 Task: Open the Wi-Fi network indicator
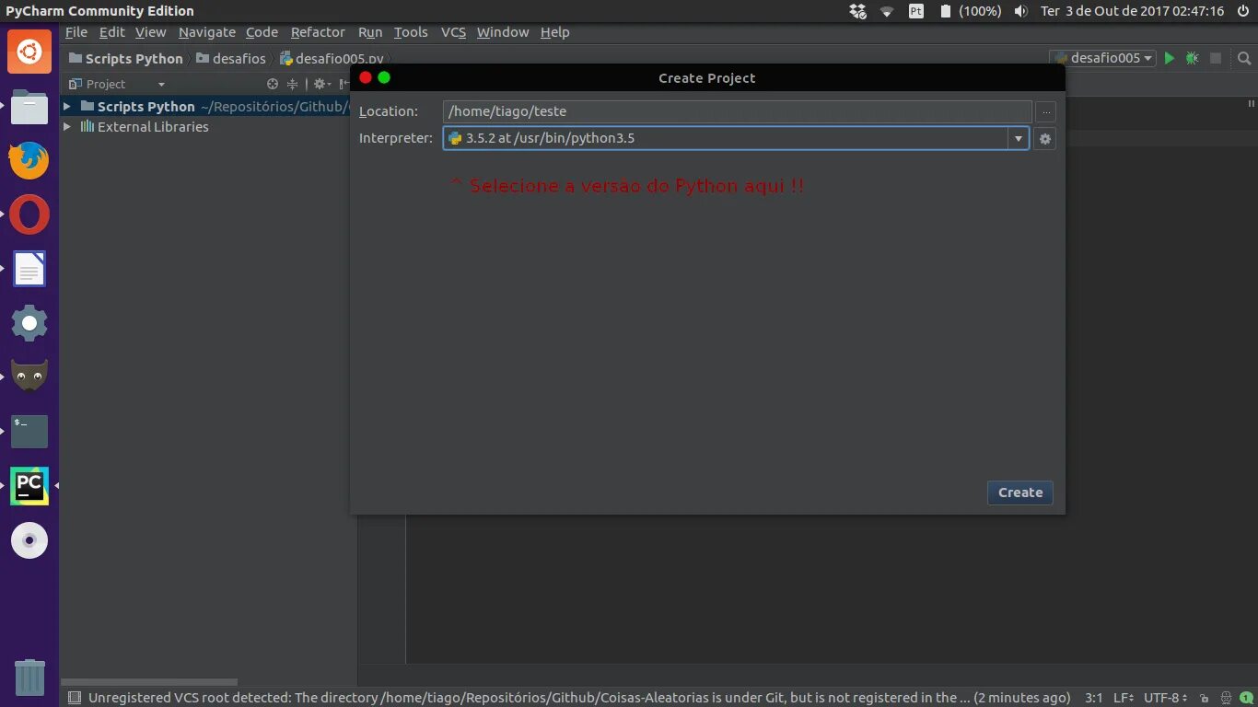point(887,11)
